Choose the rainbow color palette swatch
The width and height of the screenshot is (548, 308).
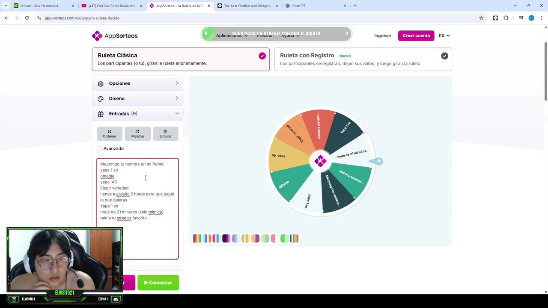197,238
